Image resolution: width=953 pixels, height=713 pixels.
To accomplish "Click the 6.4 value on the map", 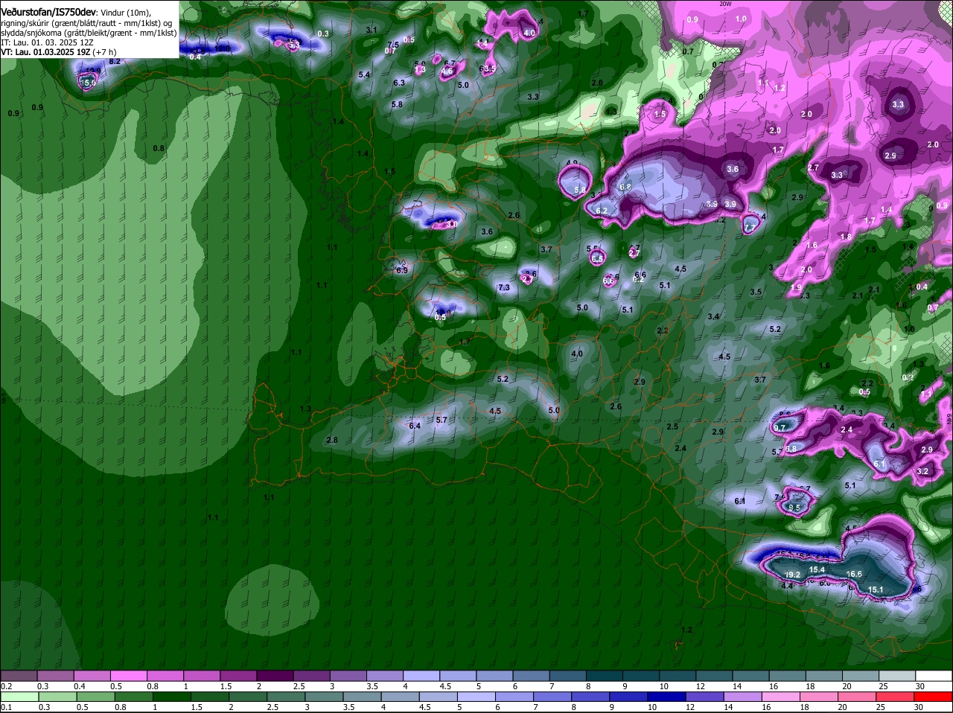I will [415, 426].
